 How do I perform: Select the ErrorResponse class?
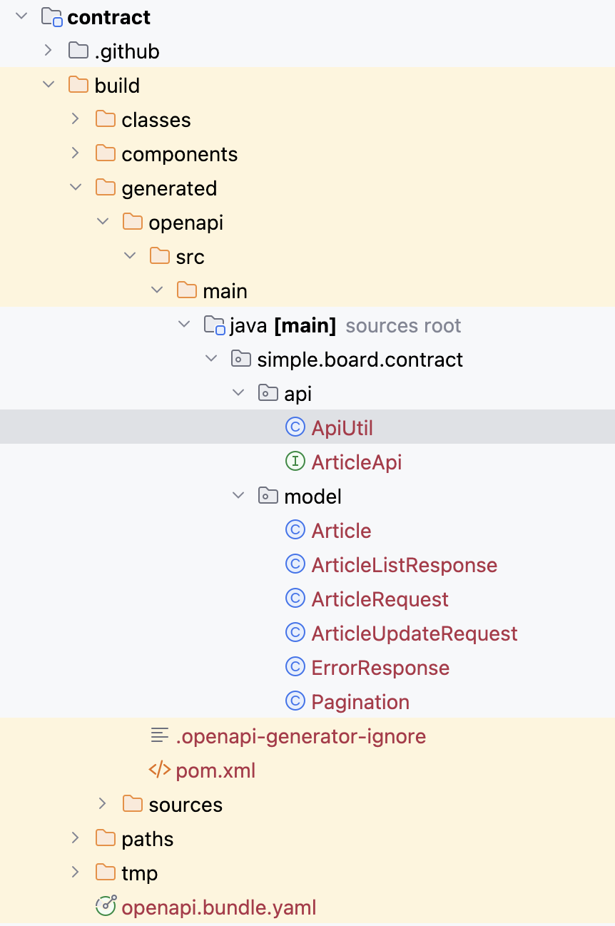pyautogui.click(x=380, y=667)
